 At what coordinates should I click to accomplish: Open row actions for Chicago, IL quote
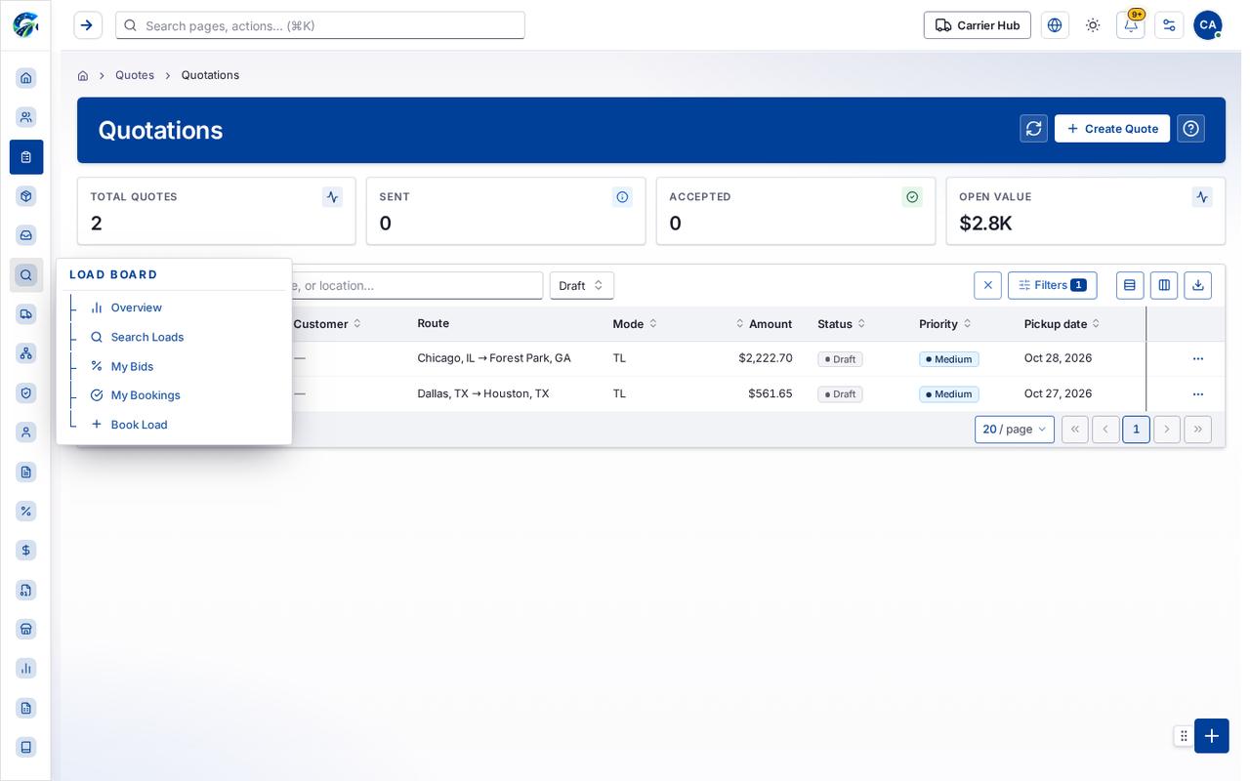point(1198,359)
